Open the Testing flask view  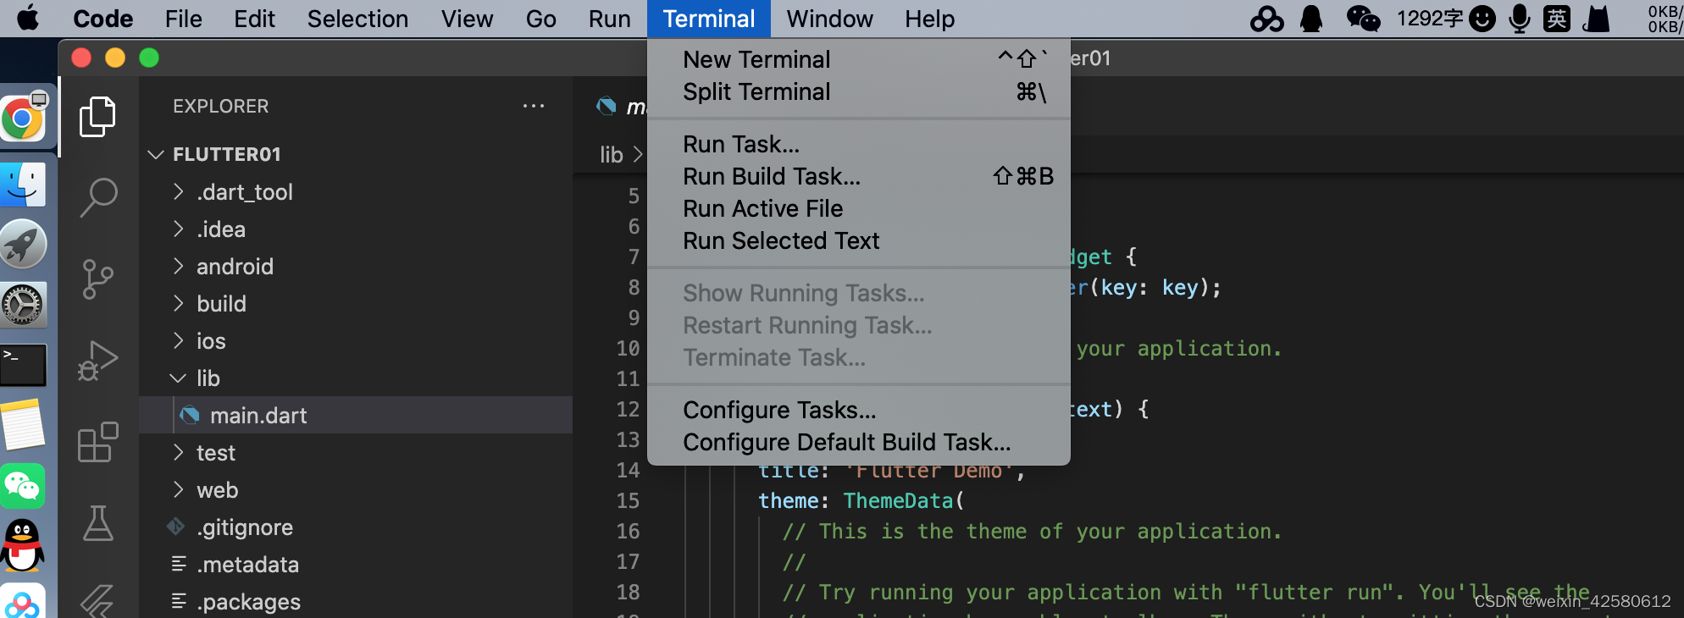97,523
